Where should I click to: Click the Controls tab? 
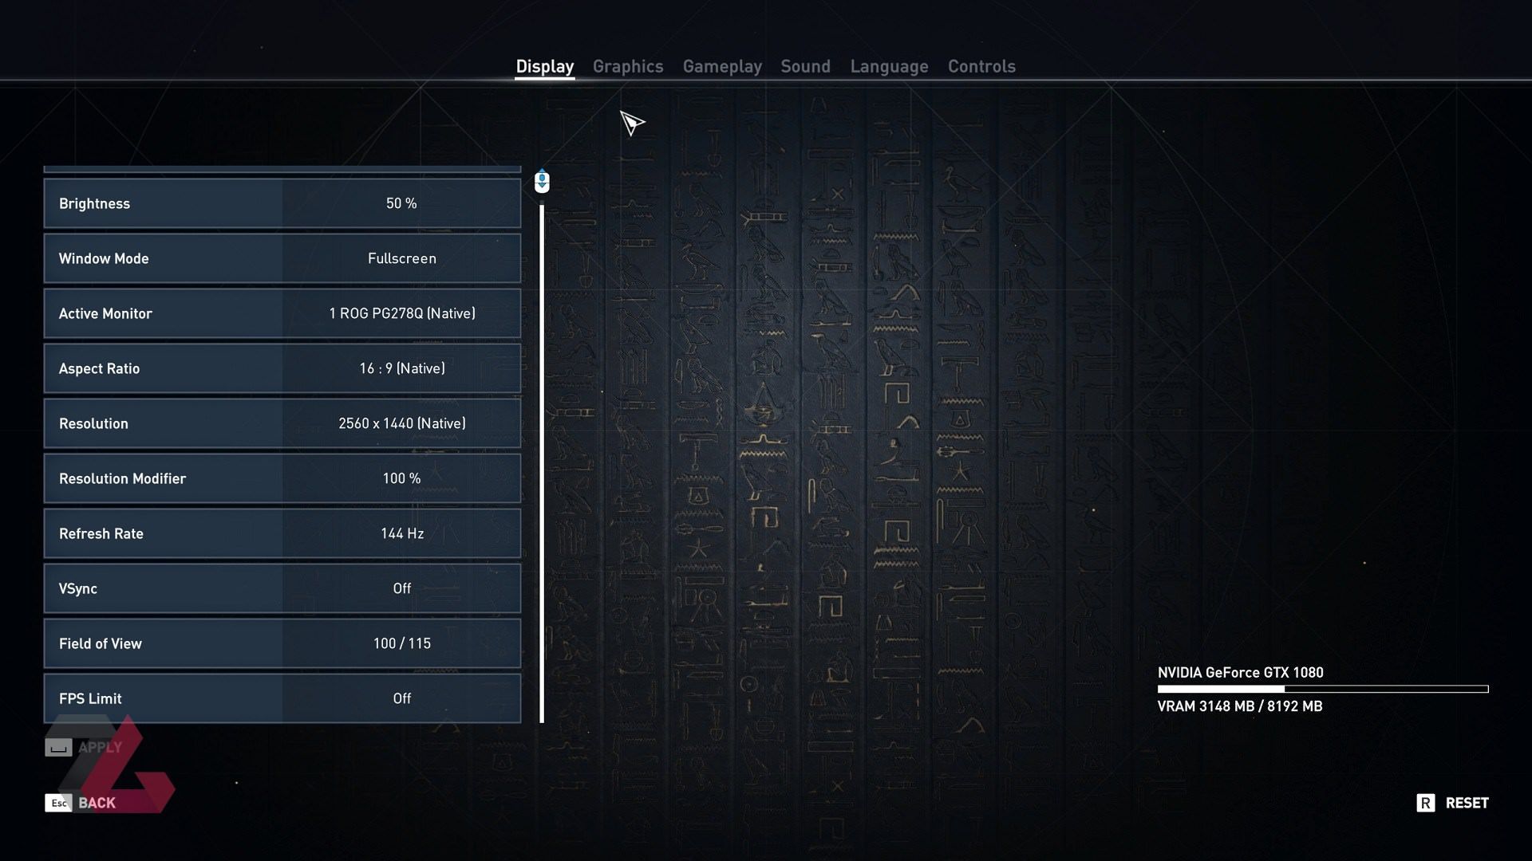click(981, 65)
